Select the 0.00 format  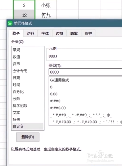click(x=85, y=94)
